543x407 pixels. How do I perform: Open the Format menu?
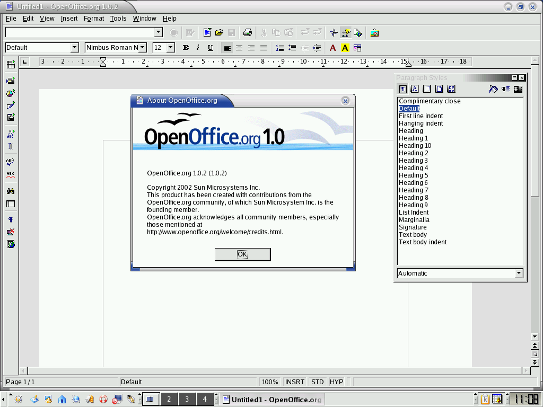pyautogui.click(x=94, y=19)
